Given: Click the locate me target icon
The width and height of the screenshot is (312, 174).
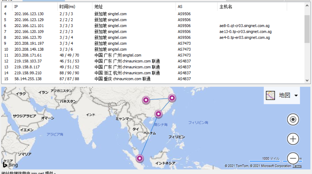Looking at the screenshot, I should coord(293,120).
